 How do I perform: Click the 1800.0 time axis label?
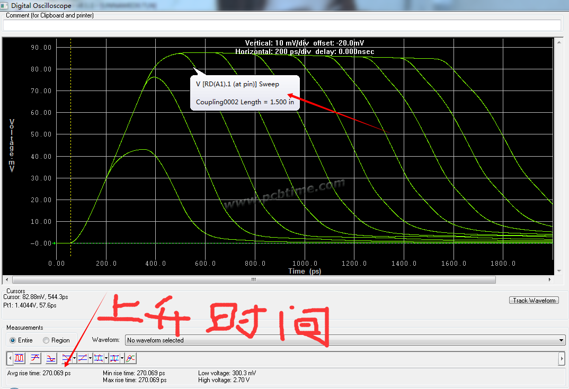click(x=503, y=264)
